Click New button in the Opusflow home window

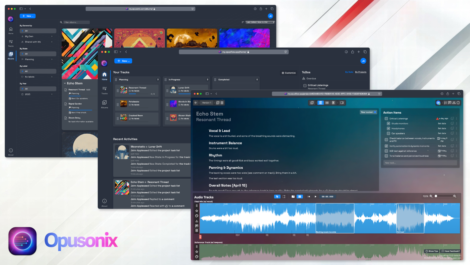click(x=123, y=61)
